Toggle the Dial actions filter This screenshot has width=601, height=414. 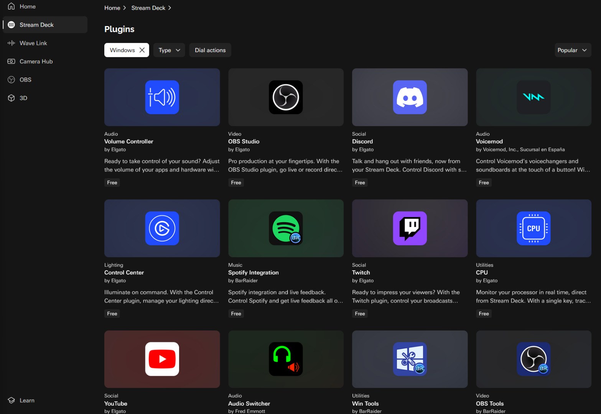click(x=210, y=50)
